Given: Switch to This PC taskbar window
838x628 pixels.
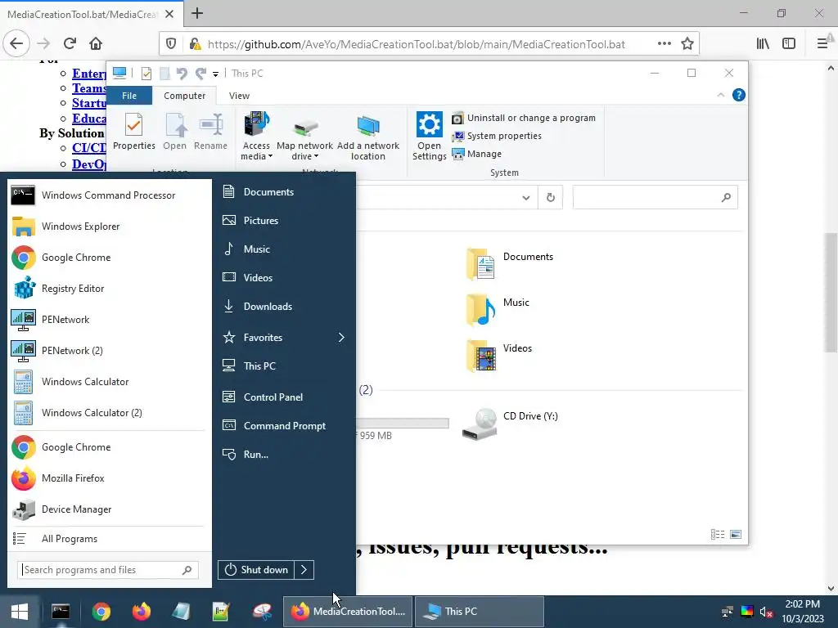Looking at the screenshot, I should (x=480, y=612).
